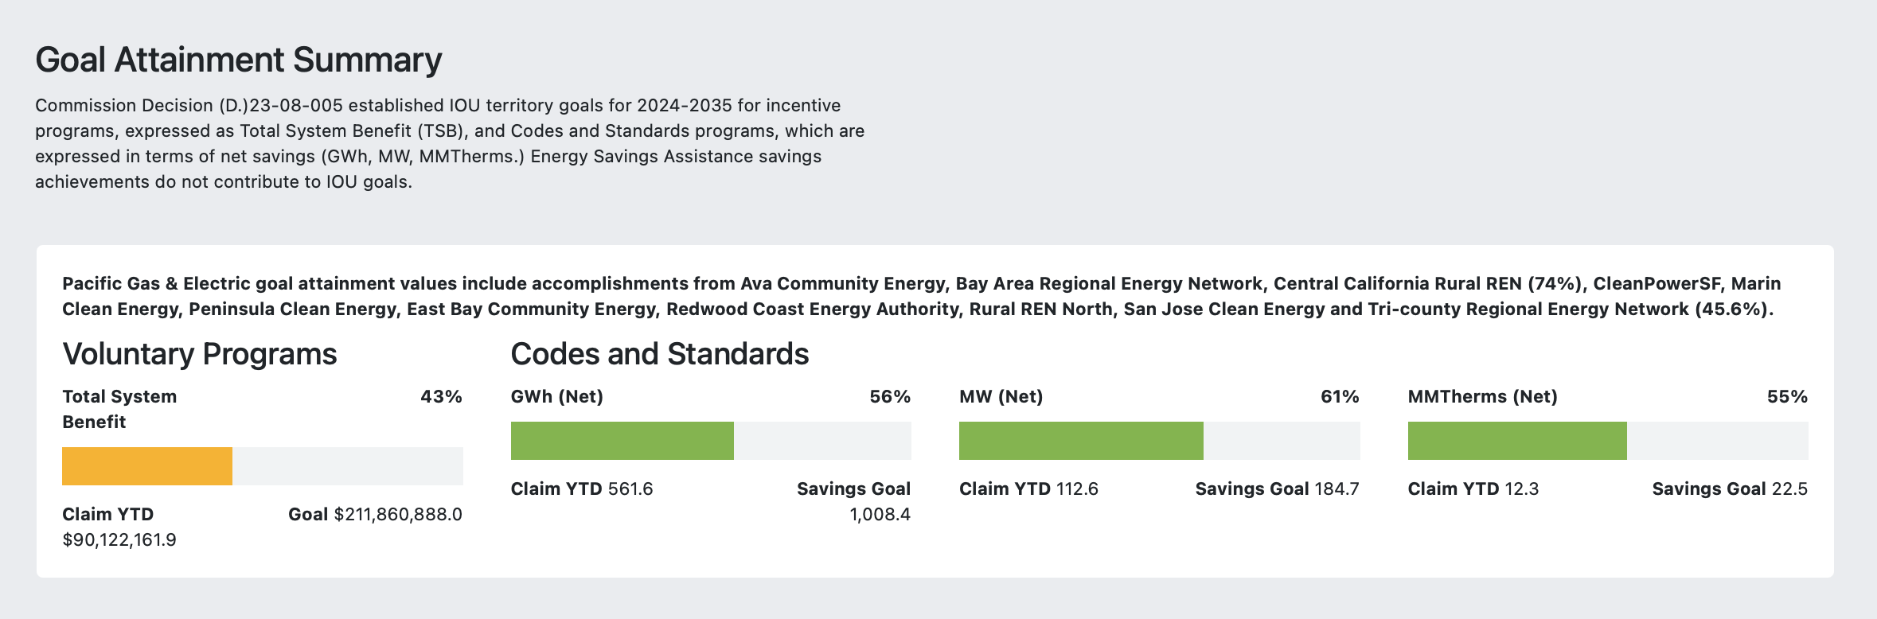The width and height of the screenshot is (1877, 619).
Task: Click the Claim YTD $90,122,161.9 value
Action: (x=119, y=540)
